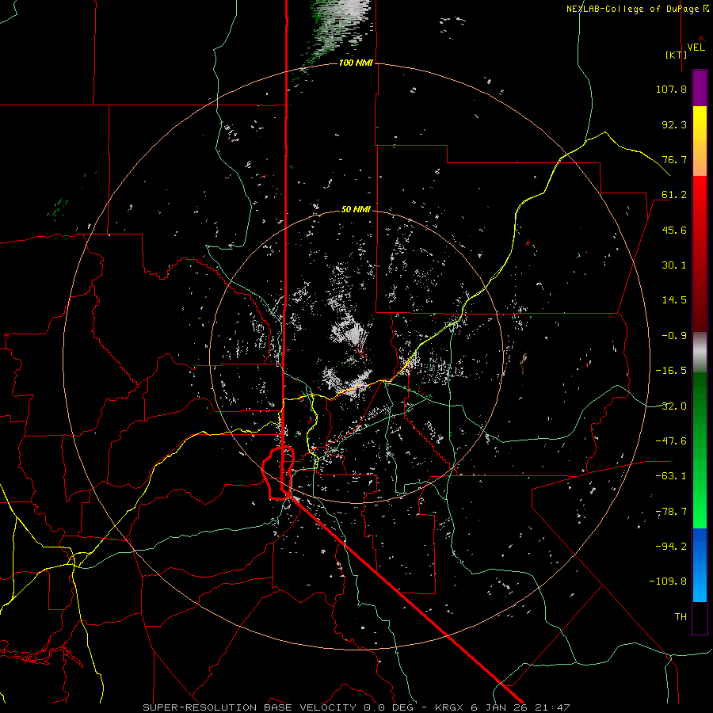Click the 100 NMI range ring label
Image resolution: width=713 pixels, height=713 pixels.
pyautogui.click(x=356, y=63)
